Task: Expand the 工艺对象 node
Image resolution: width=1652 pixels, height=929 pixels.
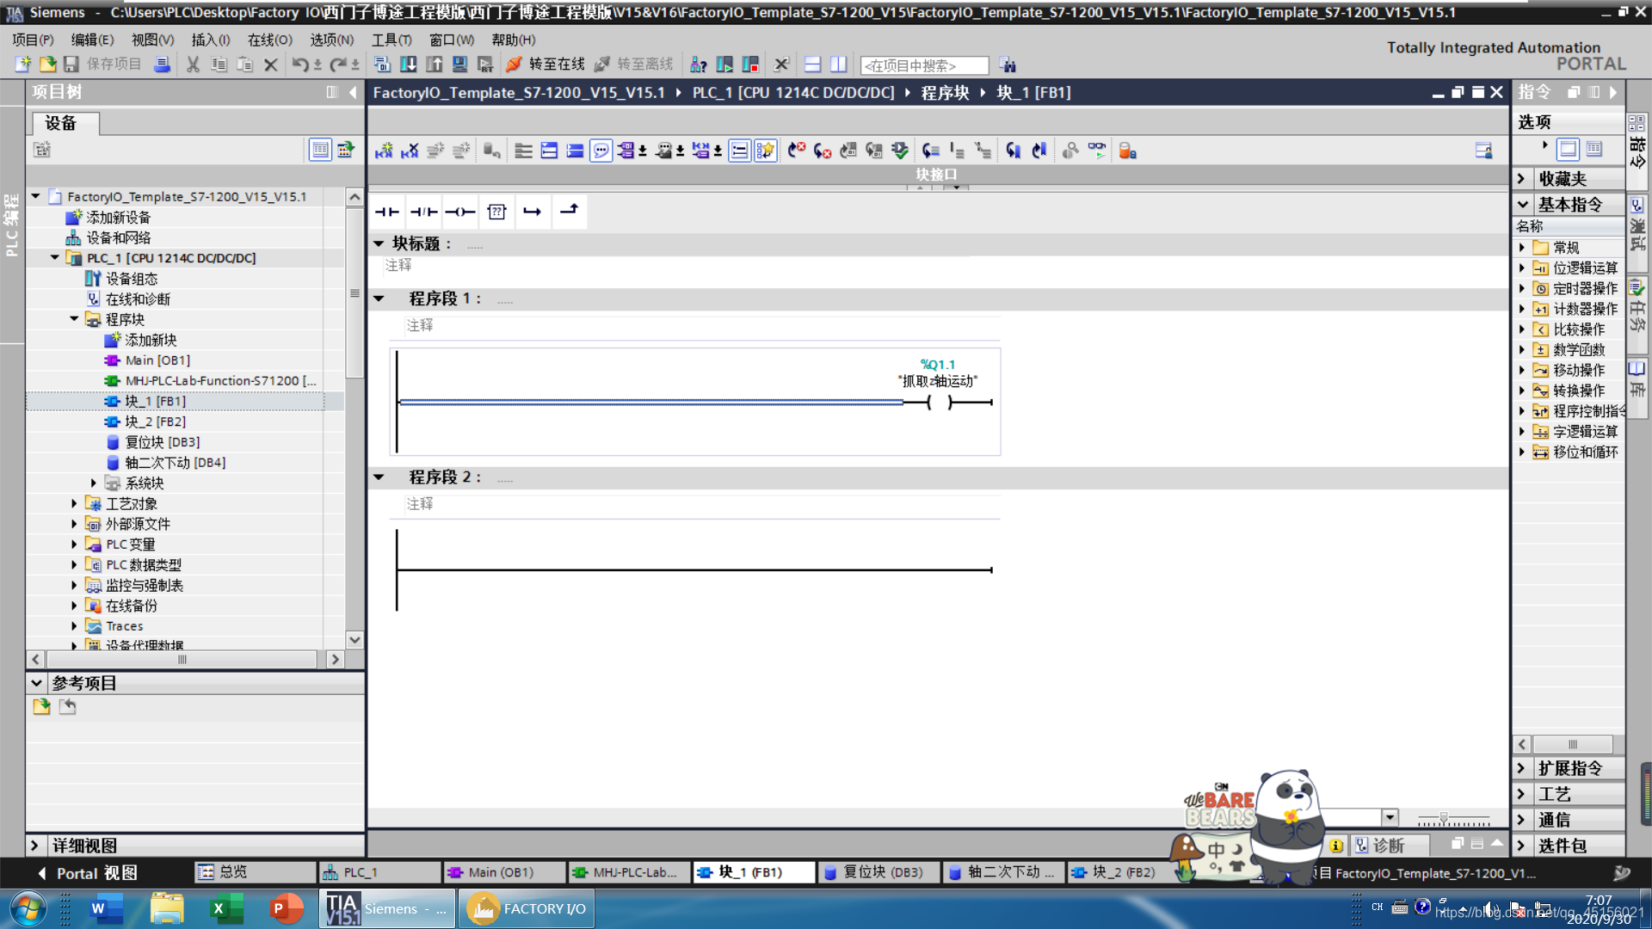Action: tap(74, 503)
